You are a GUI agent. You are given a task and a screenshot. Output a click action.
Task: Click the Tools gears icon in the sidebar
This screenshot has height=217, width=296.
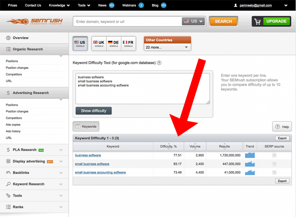[x=8, y=196]
